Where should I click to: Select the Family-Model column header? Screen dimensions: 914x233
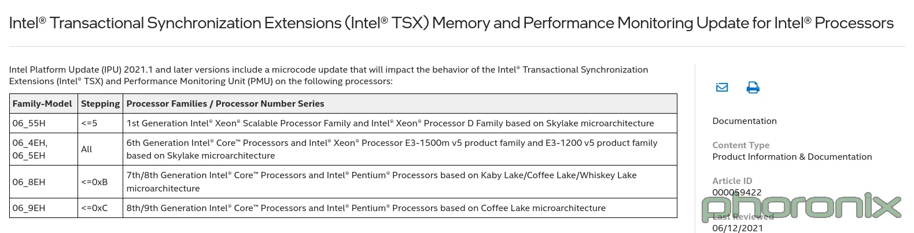(x=43, y=104)
